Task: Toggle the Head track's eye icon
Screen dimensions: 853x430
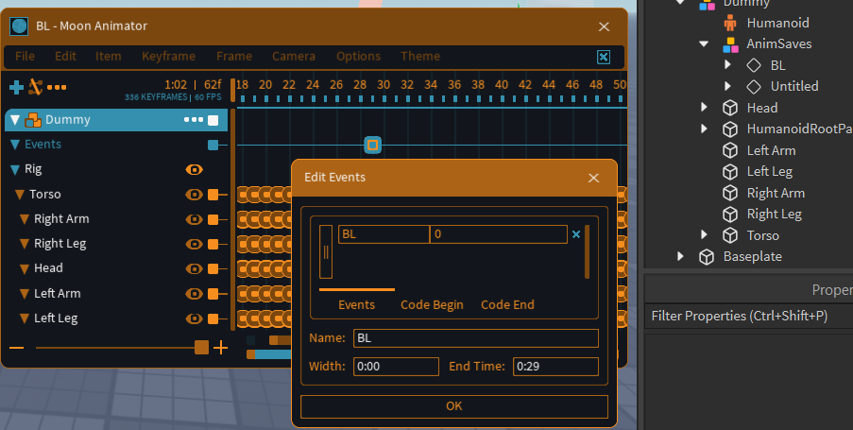Action: coord(195,268)
